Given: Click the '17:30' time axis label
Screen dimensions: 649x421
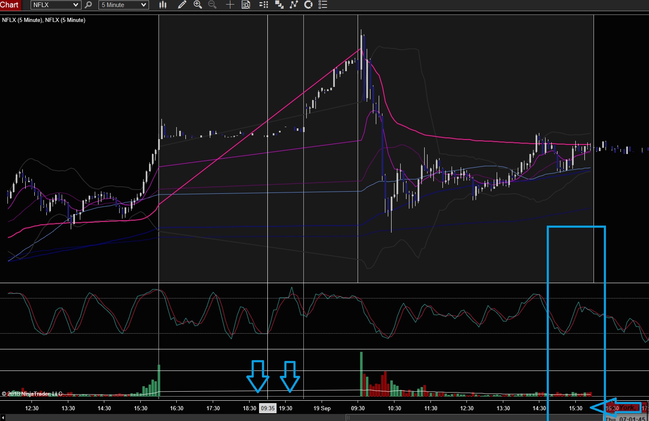Looking at the screenshot, I should 213,408.
